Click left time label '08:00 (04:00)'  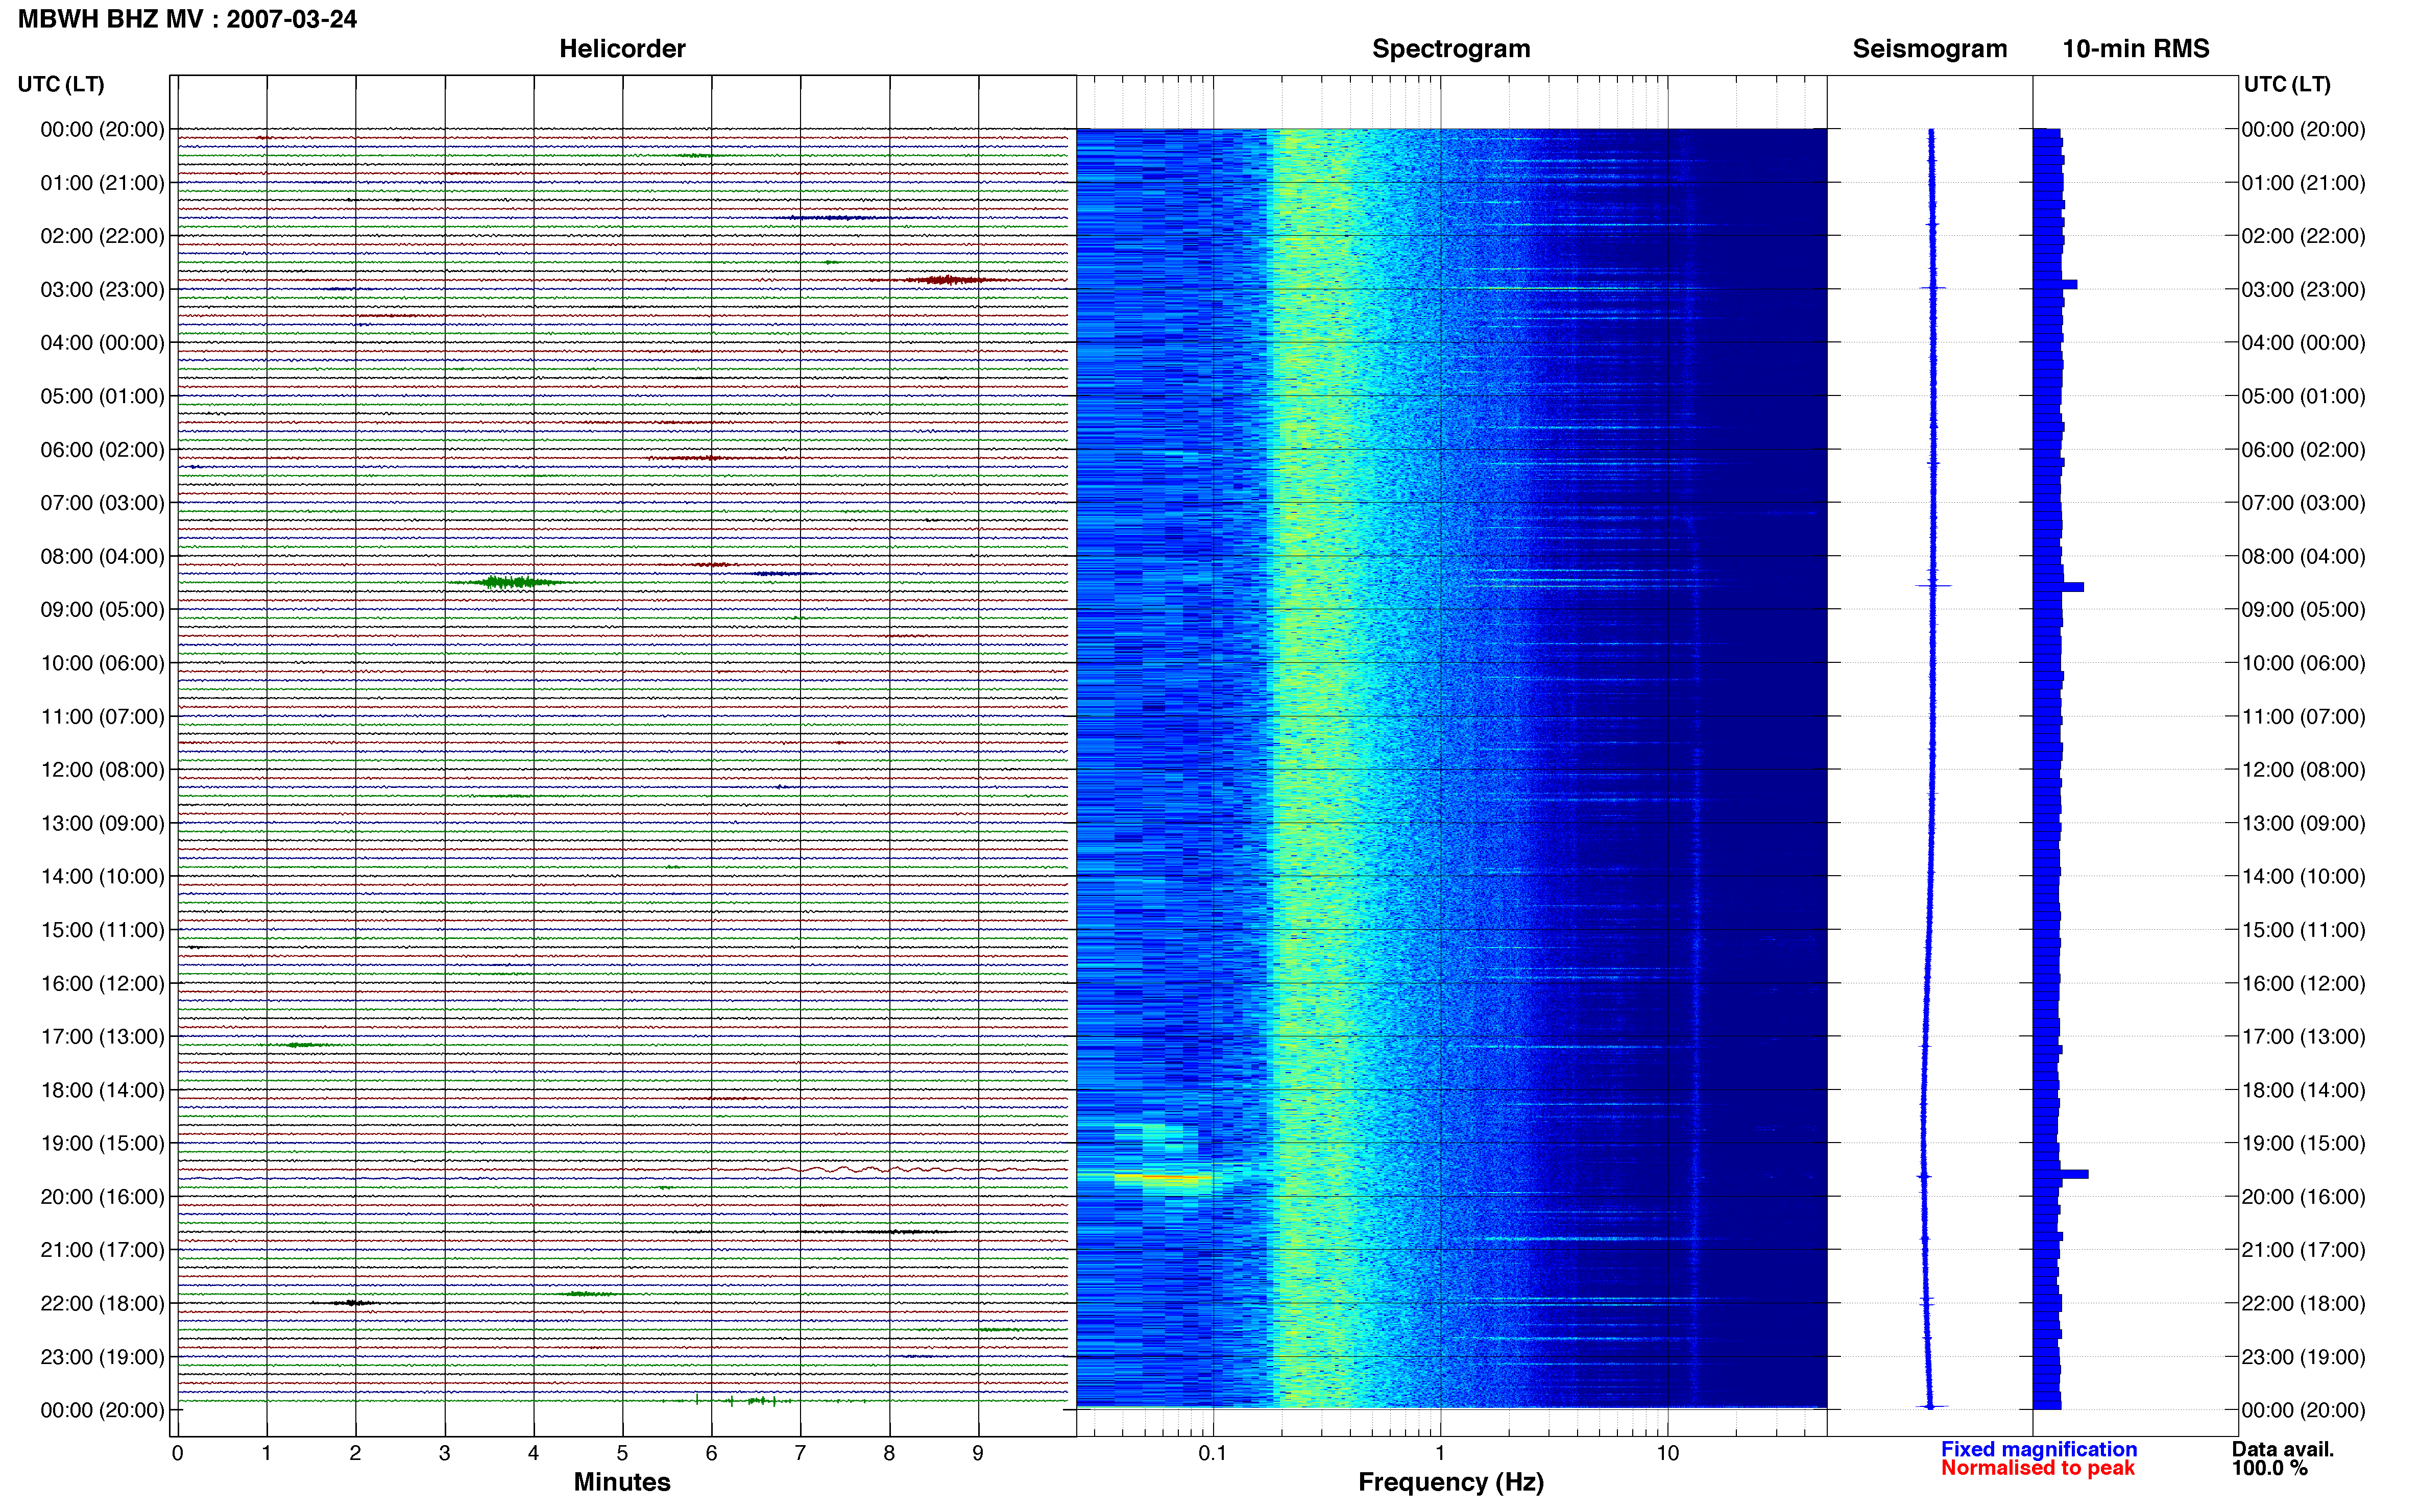[102, 556]
